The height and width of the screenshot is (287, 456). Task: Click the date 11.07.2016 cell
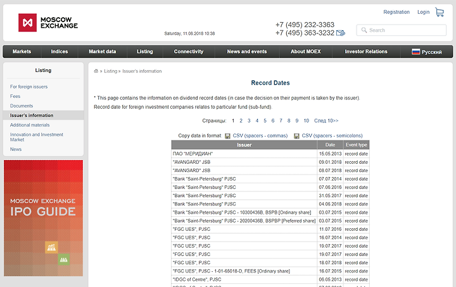(x=330, y=229)
